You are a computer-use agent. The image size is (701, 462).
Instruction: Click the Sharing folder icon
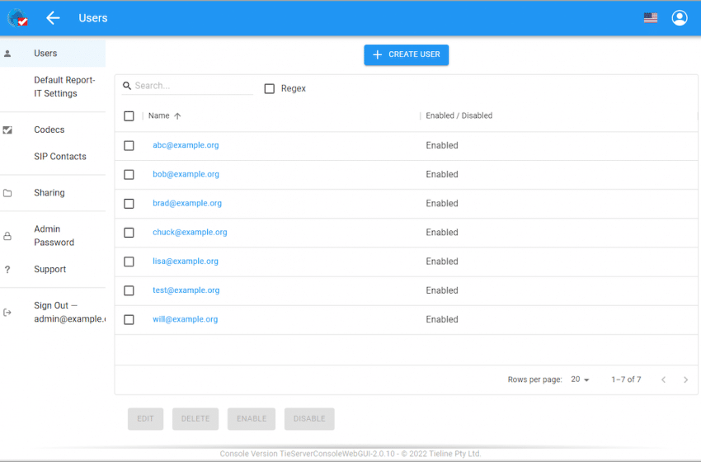pyautogui.click(x=8, y=193)
